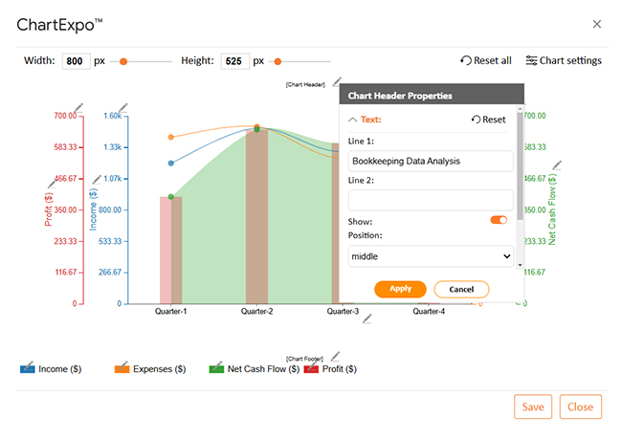
Task: Click the Height input field showing 525
Action: [x=234, y=61]
